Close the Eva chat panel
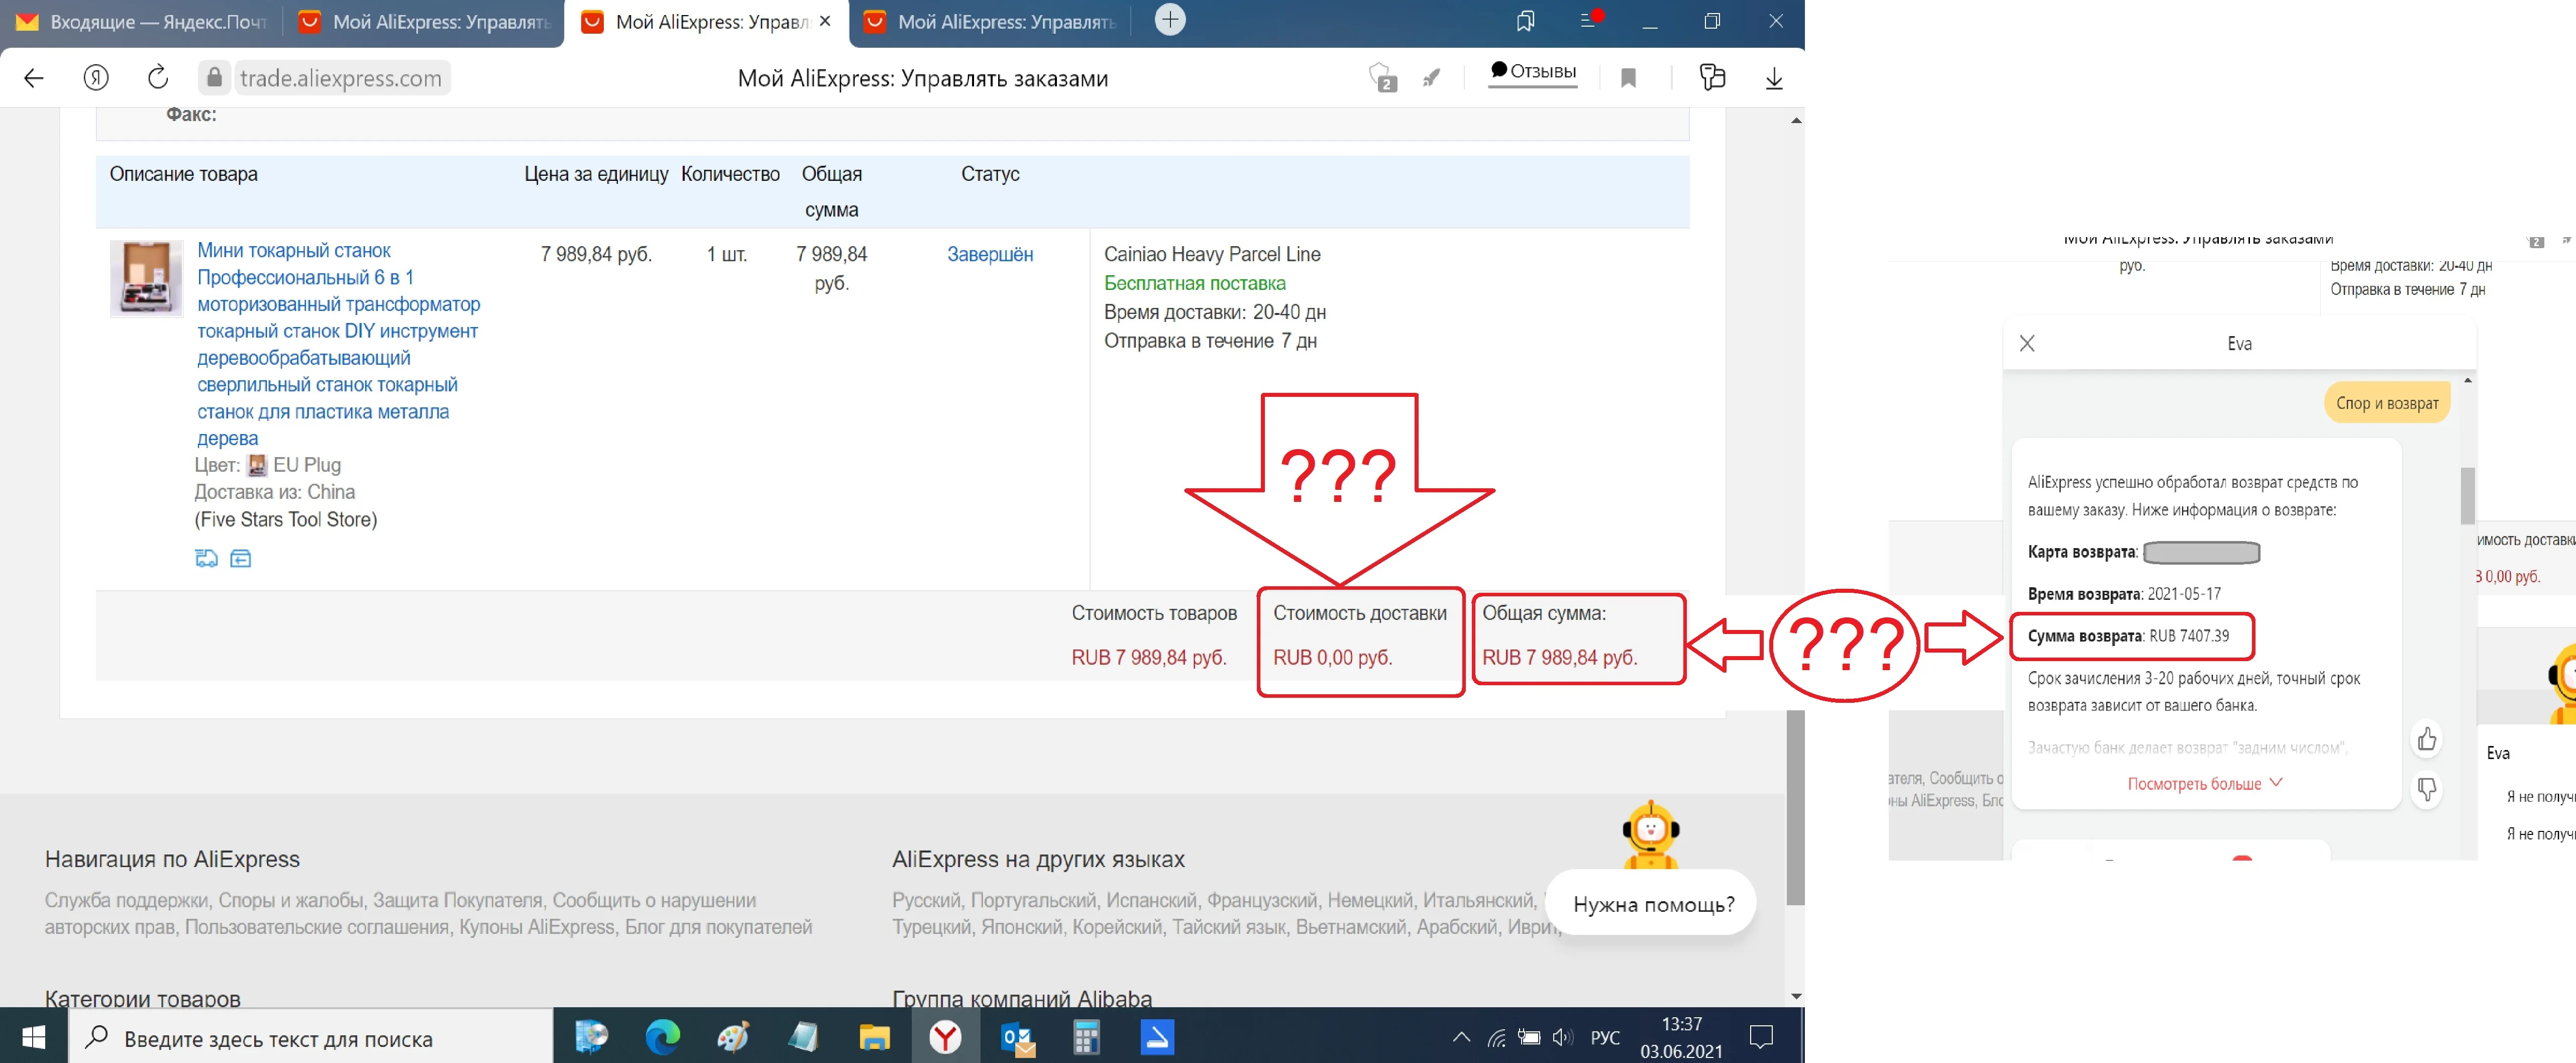 click(2027, 343)
